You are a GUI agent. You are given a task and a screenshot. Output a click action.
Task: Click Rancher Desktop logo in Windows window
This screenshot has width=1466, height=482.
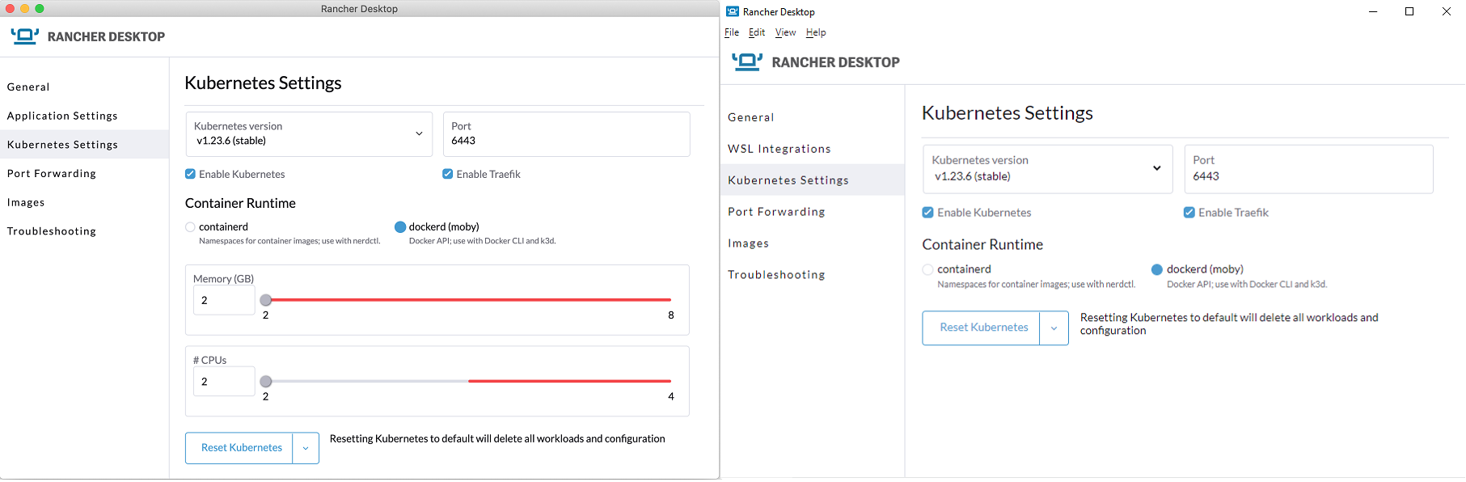[x=746, y=62]
